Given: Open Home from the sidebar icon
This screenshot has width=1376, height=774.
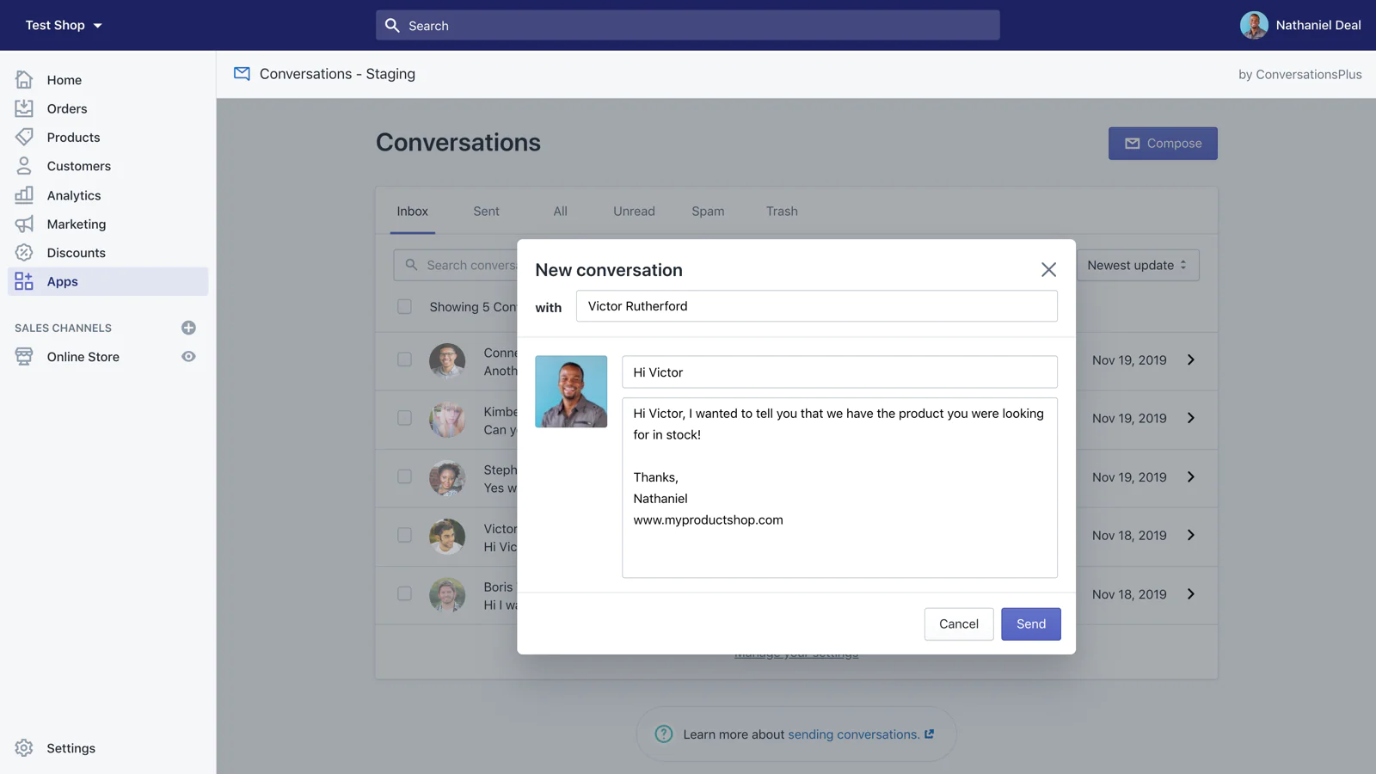Looking at the screenshot, I should 24,80.
